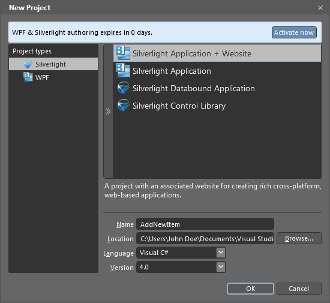Viewport: 330px width, 303px height.
Task: Click the Location path field
Action: click(205, 238)
